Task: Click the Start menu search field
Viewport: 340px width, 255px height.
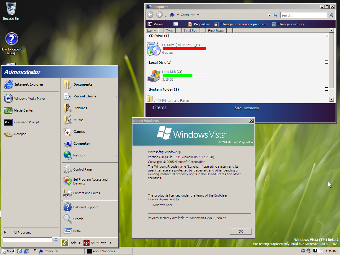Action: point(27,240)
